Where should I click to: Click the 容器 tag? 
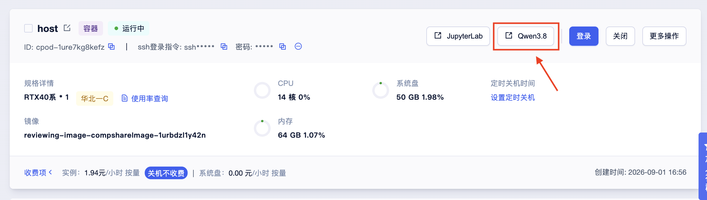coord(91,28)
